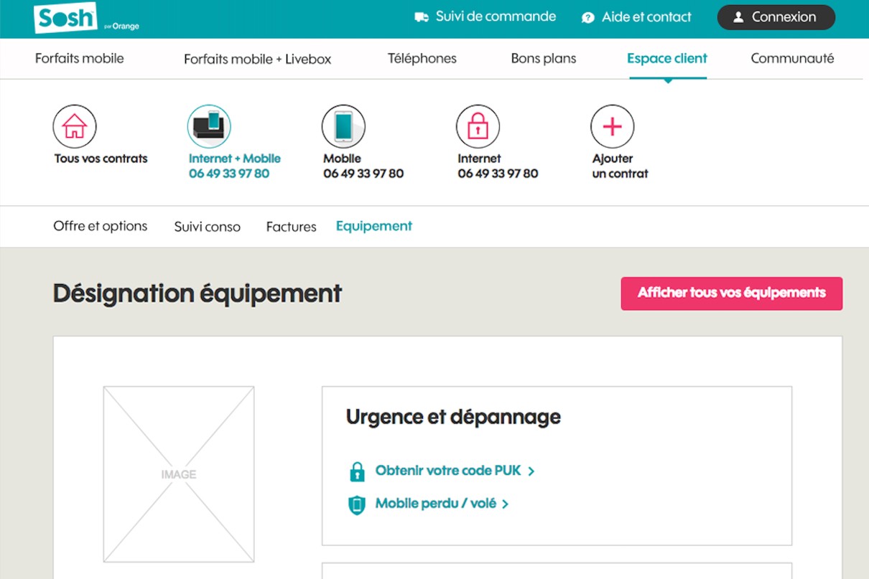Click Tous vos contrats label
Screen dimensions: 869x579
[101, 159]
